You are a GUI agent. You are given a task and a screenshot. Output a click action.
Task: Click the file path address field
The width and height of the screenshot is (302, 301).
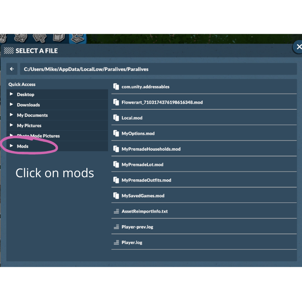tap(158, 69)
